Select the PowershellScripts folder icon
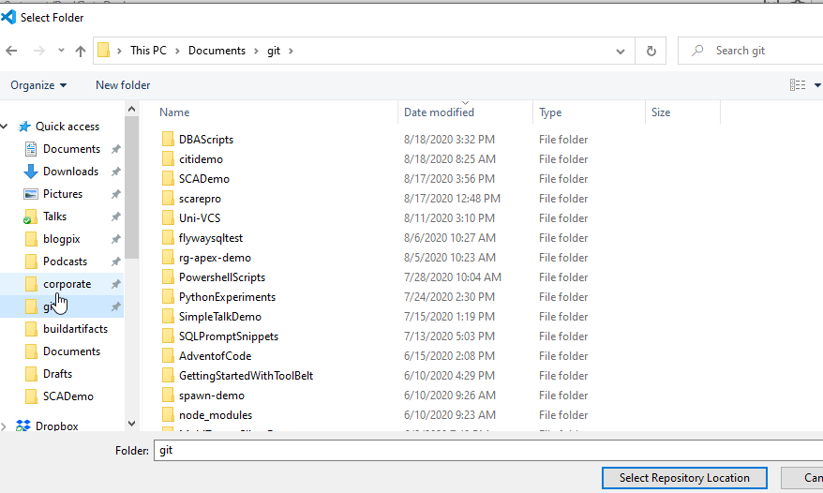Viewport: 823px width, 493px height. tap(168, 277)
